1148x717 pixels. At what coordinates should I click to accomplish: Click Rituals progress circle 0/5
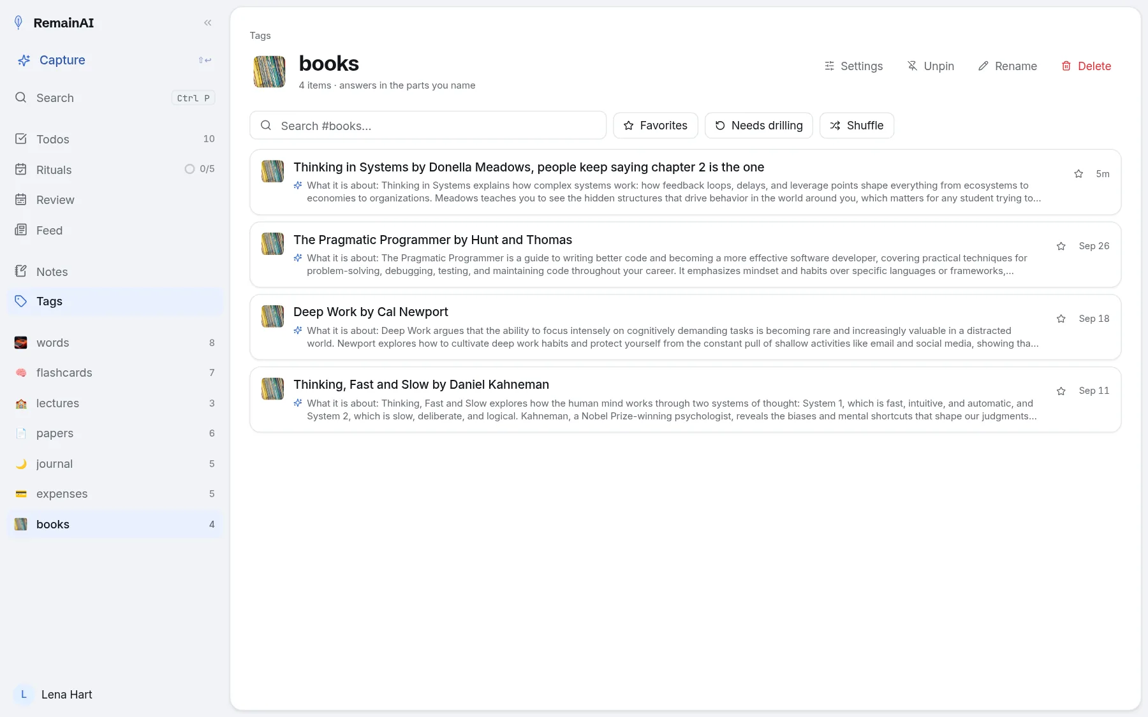[189, 169]
